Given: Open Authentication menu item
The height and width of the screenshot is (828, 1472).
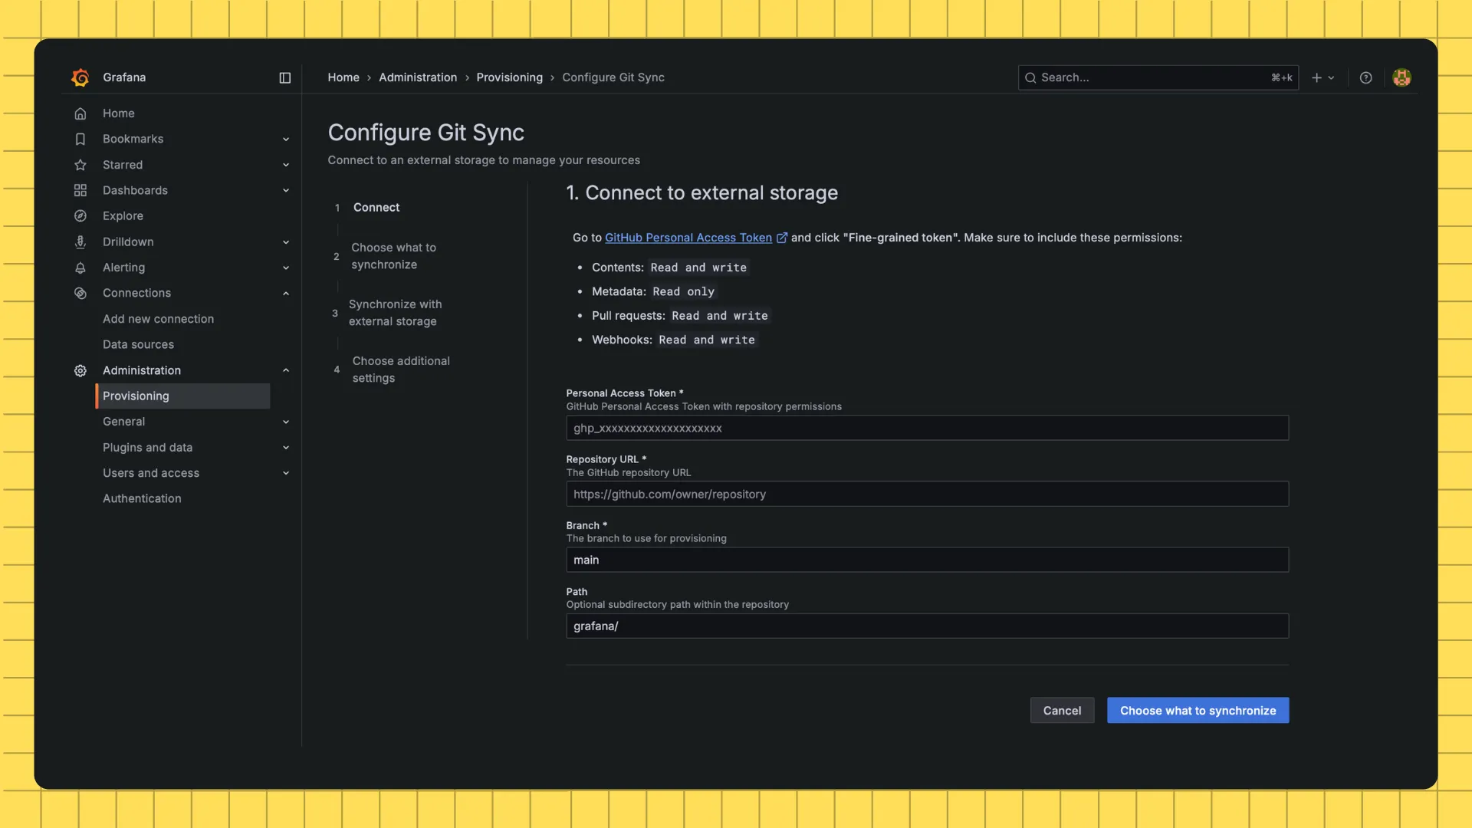Looking at the screenshot, I should [142, 498].
